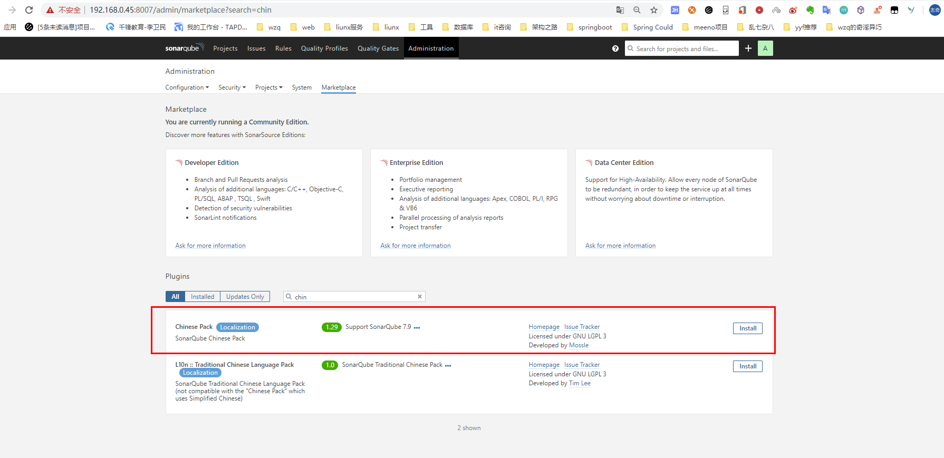Viewport: 944px width, 458px height.
Task: Open the Chinese Pack Issue Tracker link
Action: click(582, 327)
